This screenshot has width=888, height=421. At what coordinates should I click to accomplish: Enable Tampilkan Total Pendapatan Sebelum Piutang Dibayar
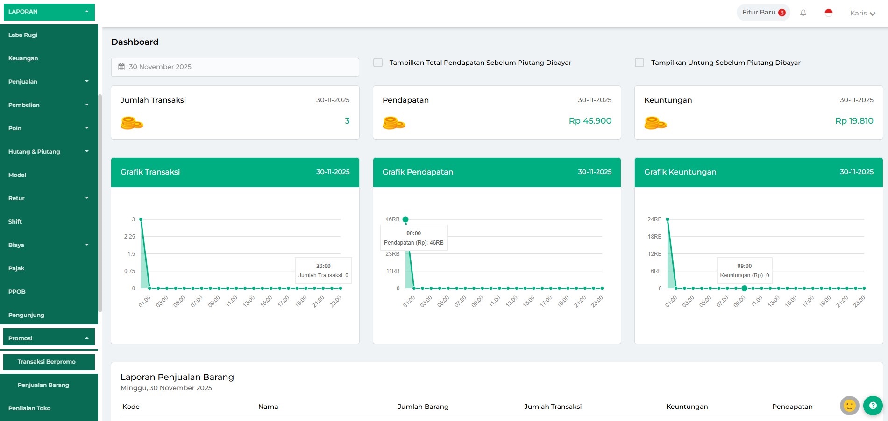pyautogui.click(x=378, y=63)
